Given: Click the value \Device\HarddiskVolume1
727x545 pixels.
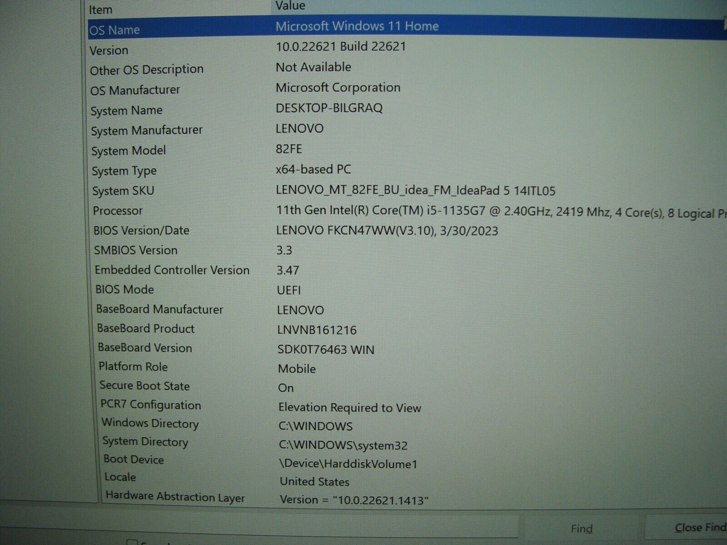Looking at the screenshot, I should coord(349,464).
